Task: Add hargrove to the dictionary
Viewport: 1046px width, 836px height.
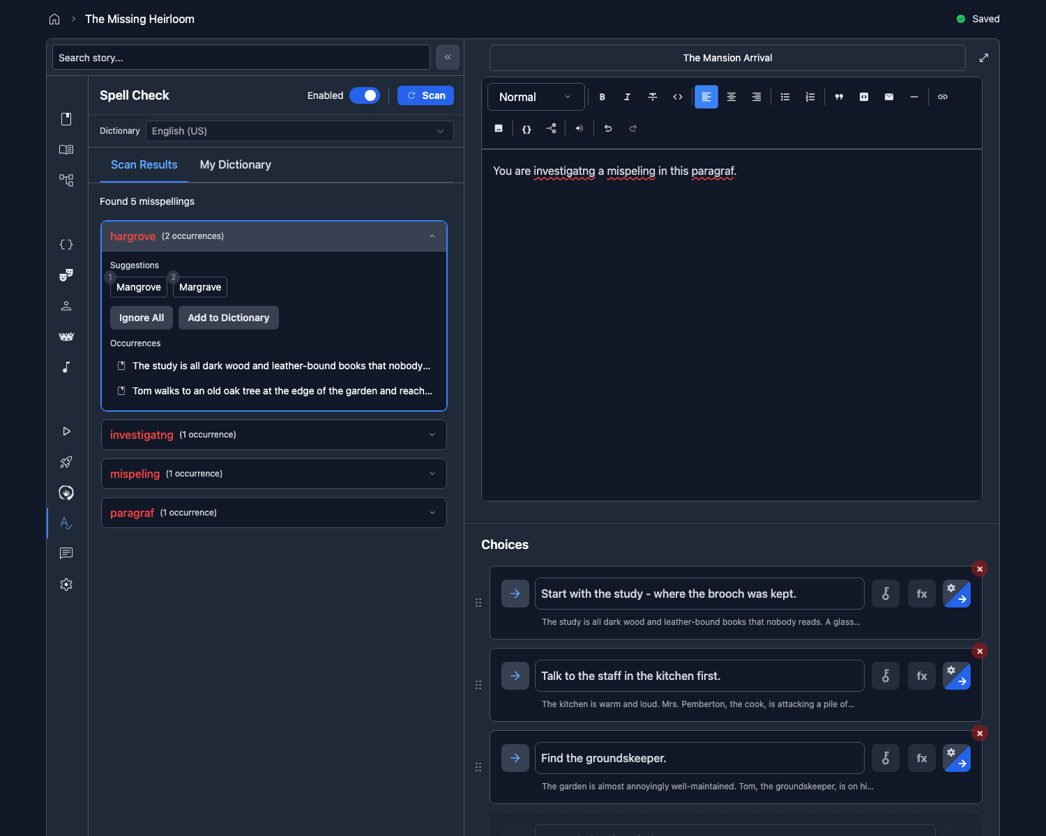Action: click(x=228, y=318)
